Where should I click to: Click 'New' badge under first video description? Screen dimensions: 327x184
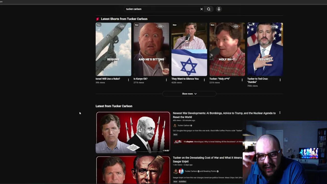pyautogui.click(x=175, y=134)
